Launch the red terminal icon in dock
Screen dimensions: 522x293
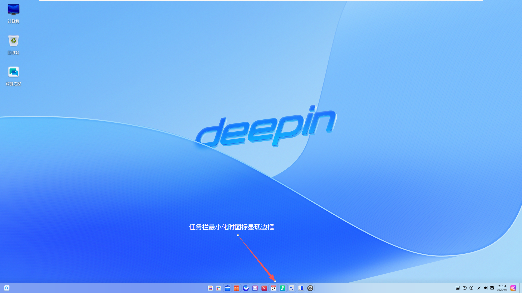(x=264, y=288)
